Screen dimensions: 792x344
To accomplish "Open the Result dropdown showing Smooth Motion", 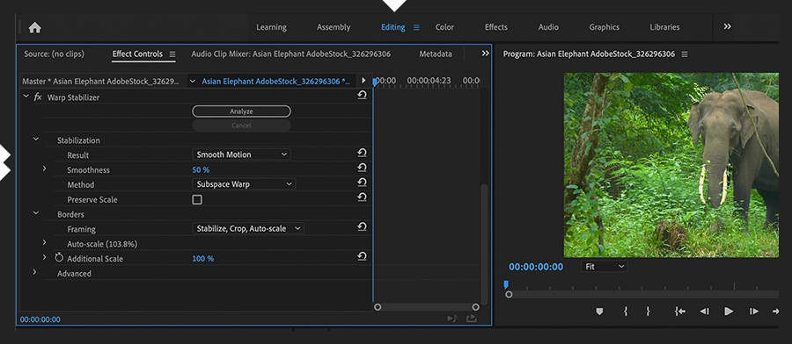I will 241,154.
